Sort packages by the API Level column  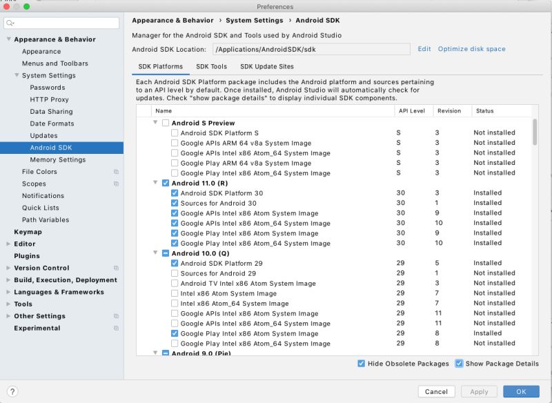(413, 111)
